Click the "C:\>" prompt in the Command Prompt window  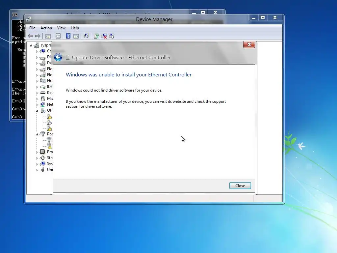pyautogui.click(x=17, y=117)
